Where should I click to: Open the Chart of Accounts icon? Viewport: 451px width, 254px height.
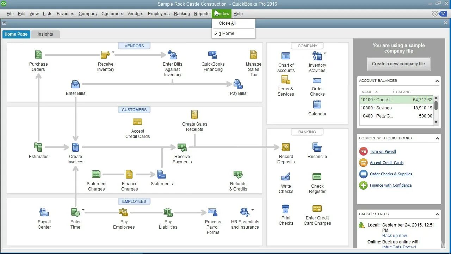(286, 56)
